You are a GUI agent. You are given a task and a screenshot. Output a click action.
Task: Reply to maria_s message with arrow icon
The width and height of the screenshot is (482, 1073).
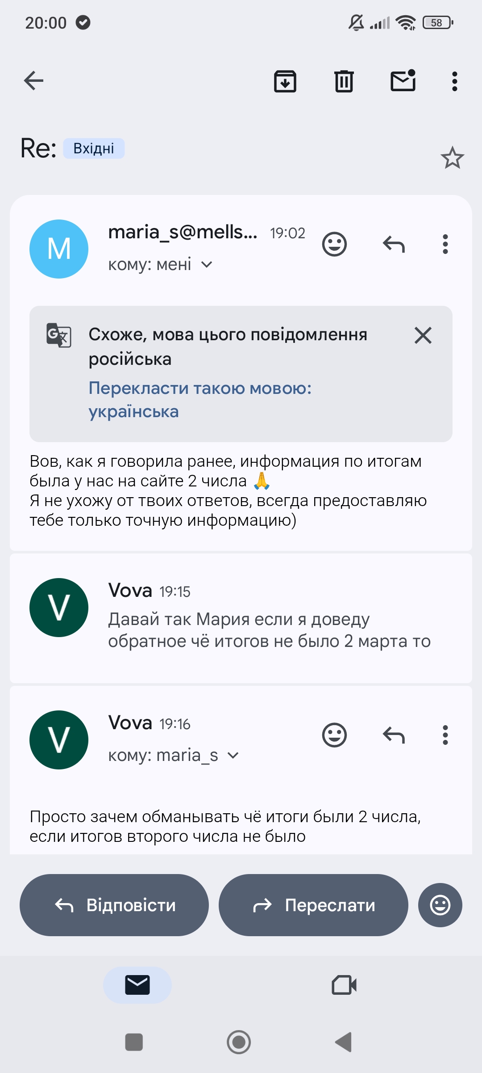click(394, 245)
